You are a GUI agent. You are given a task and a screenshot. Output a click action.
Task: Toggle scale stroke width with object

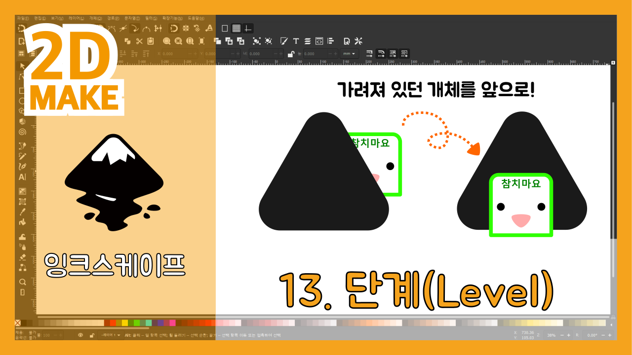tap(369, 53)
